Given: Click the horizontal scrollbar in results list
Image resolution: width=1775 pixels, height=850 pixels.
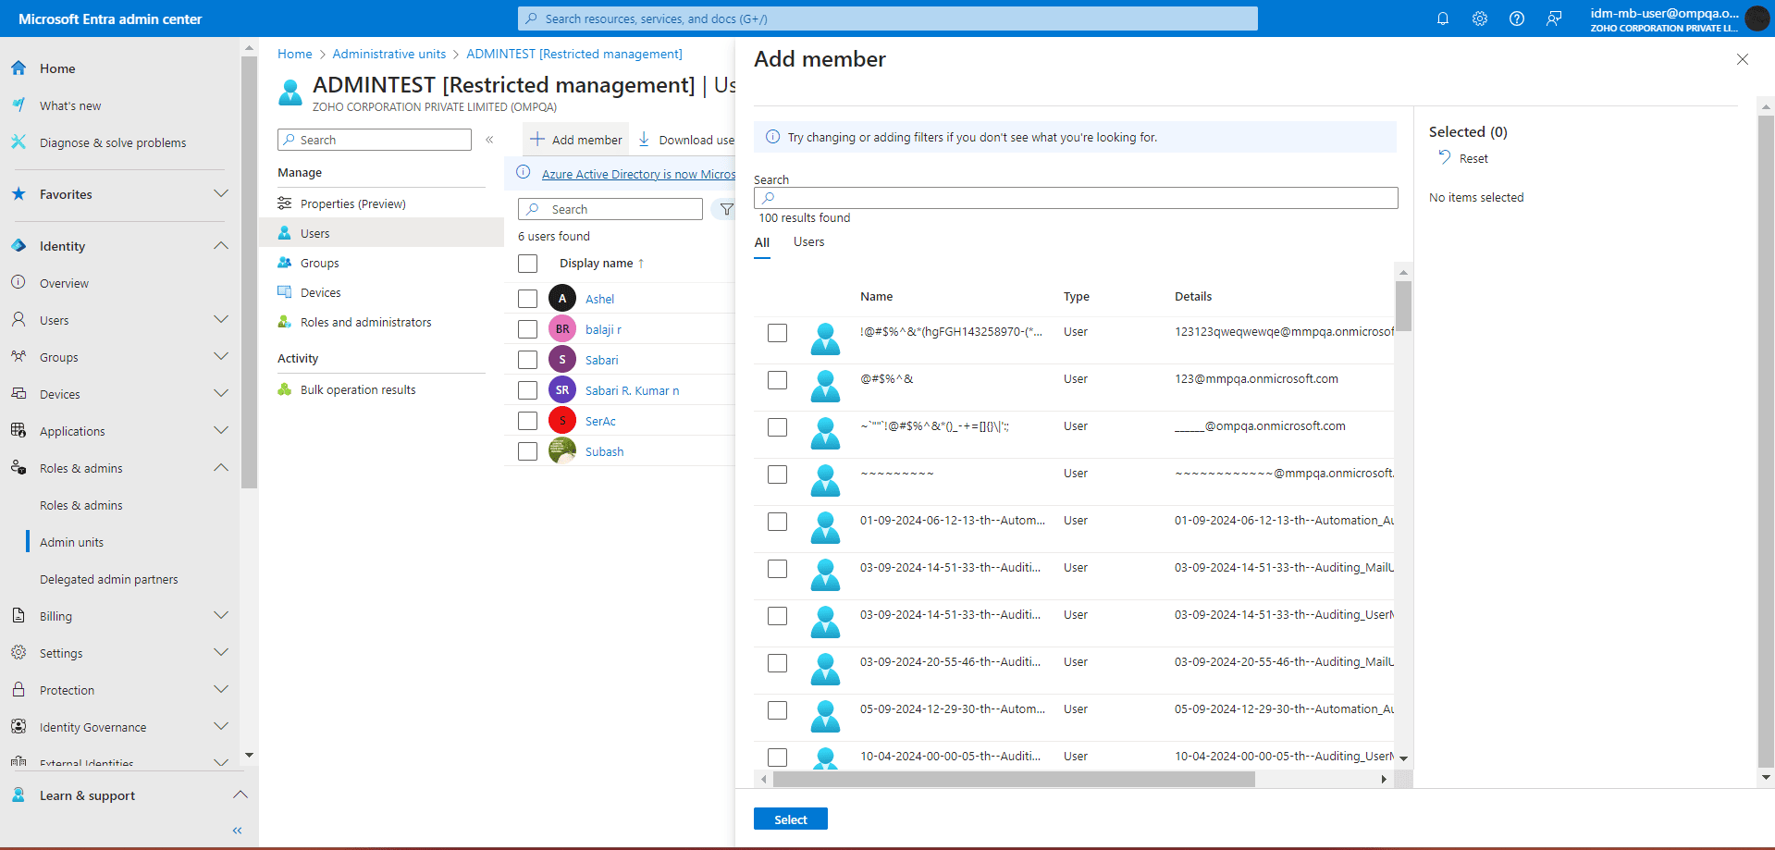Looking at the screenshot, I should pyautogui.click(x=1013, y=780).
